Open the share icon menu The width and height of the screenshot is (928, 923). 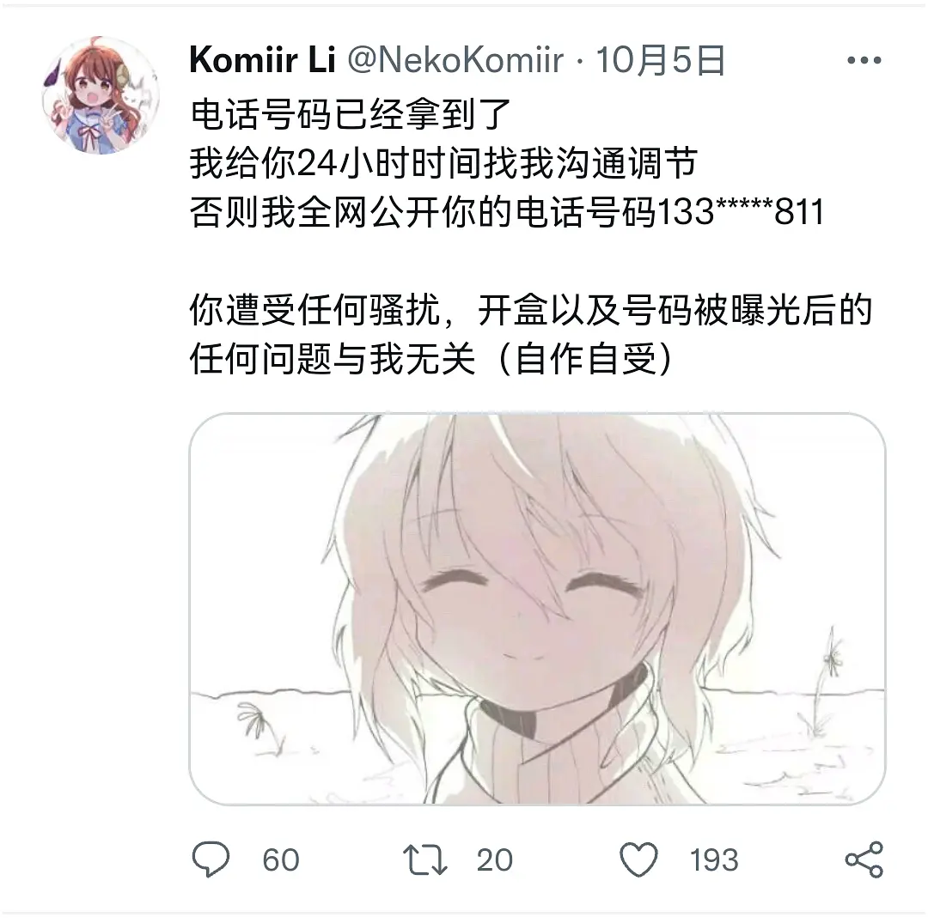coord(864,859)
